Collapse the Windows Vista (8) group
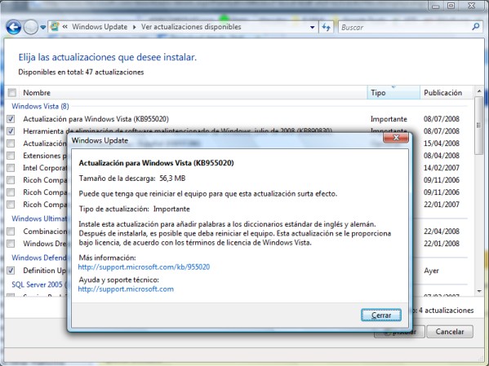489x366 pixels. (x=40, y=106)
